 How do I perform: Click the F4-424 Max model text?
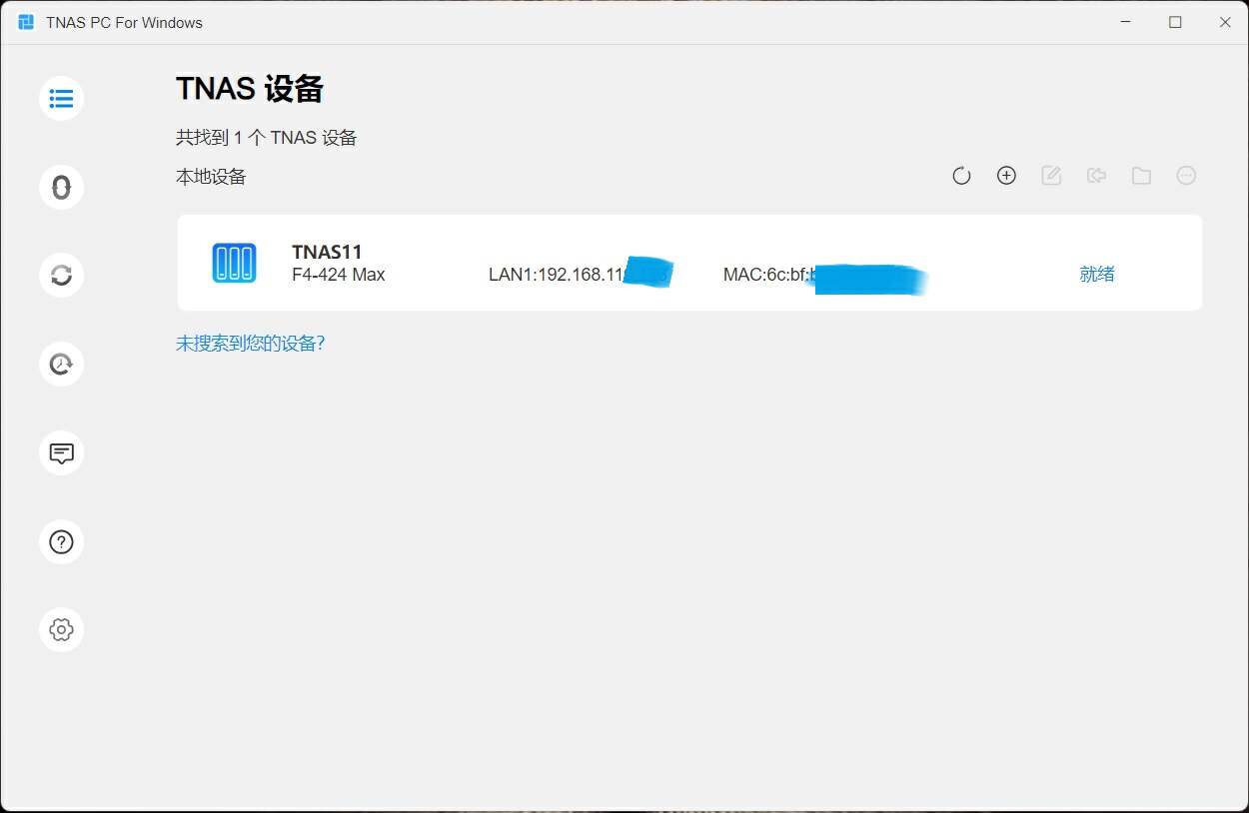(338, 275)
